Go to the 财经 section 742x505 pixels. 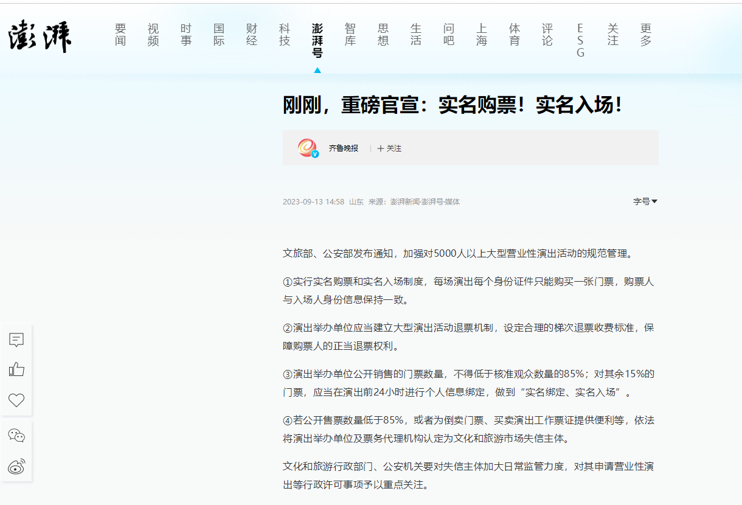[x=252, y=35]
